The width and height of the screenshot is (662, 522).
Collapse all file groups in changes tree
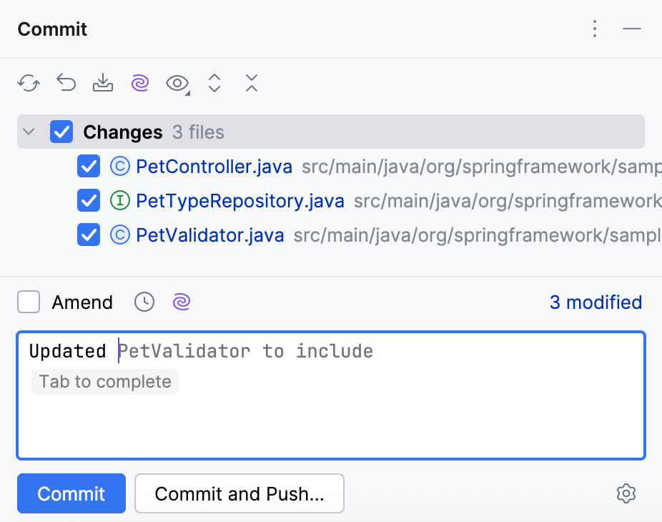251,83
